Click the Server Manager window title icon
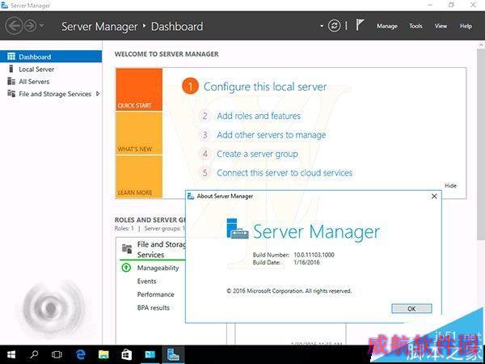 click(x=5, y=5)
